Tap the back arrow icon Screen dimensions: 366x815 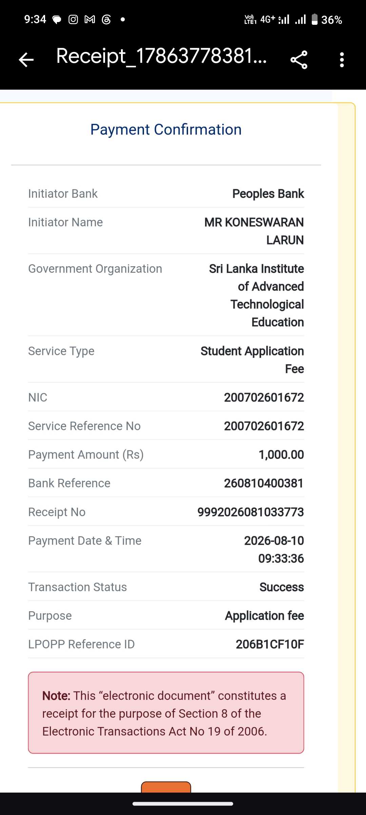26,60
